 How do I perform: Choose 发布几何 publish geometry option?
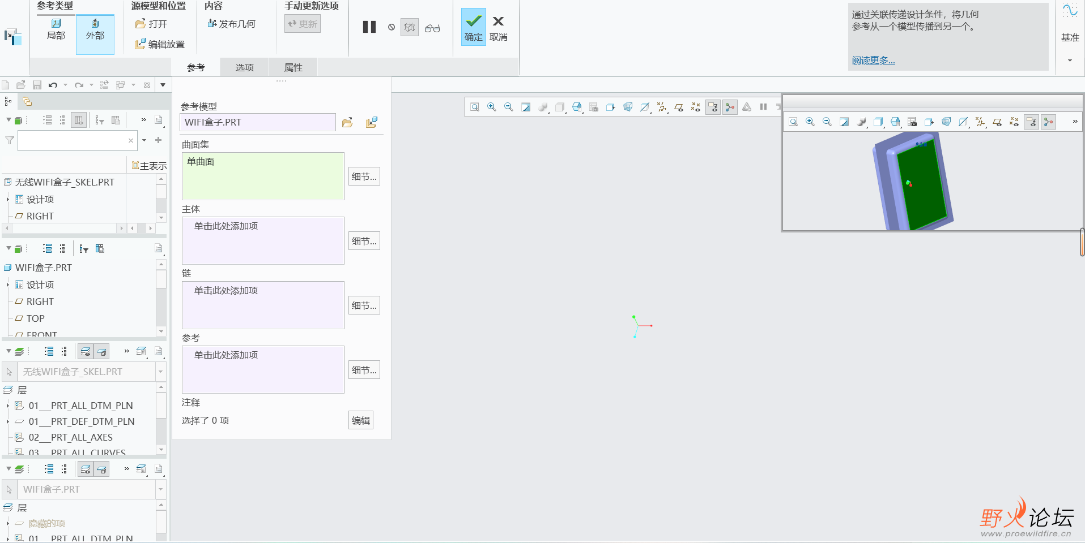[x=232, y=24]
